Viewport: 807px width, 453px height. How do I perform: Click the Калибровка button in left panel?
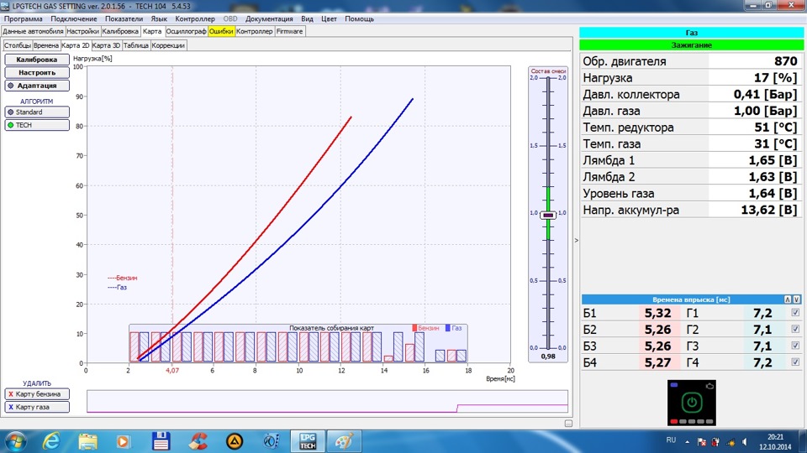[x=37, y=59]
